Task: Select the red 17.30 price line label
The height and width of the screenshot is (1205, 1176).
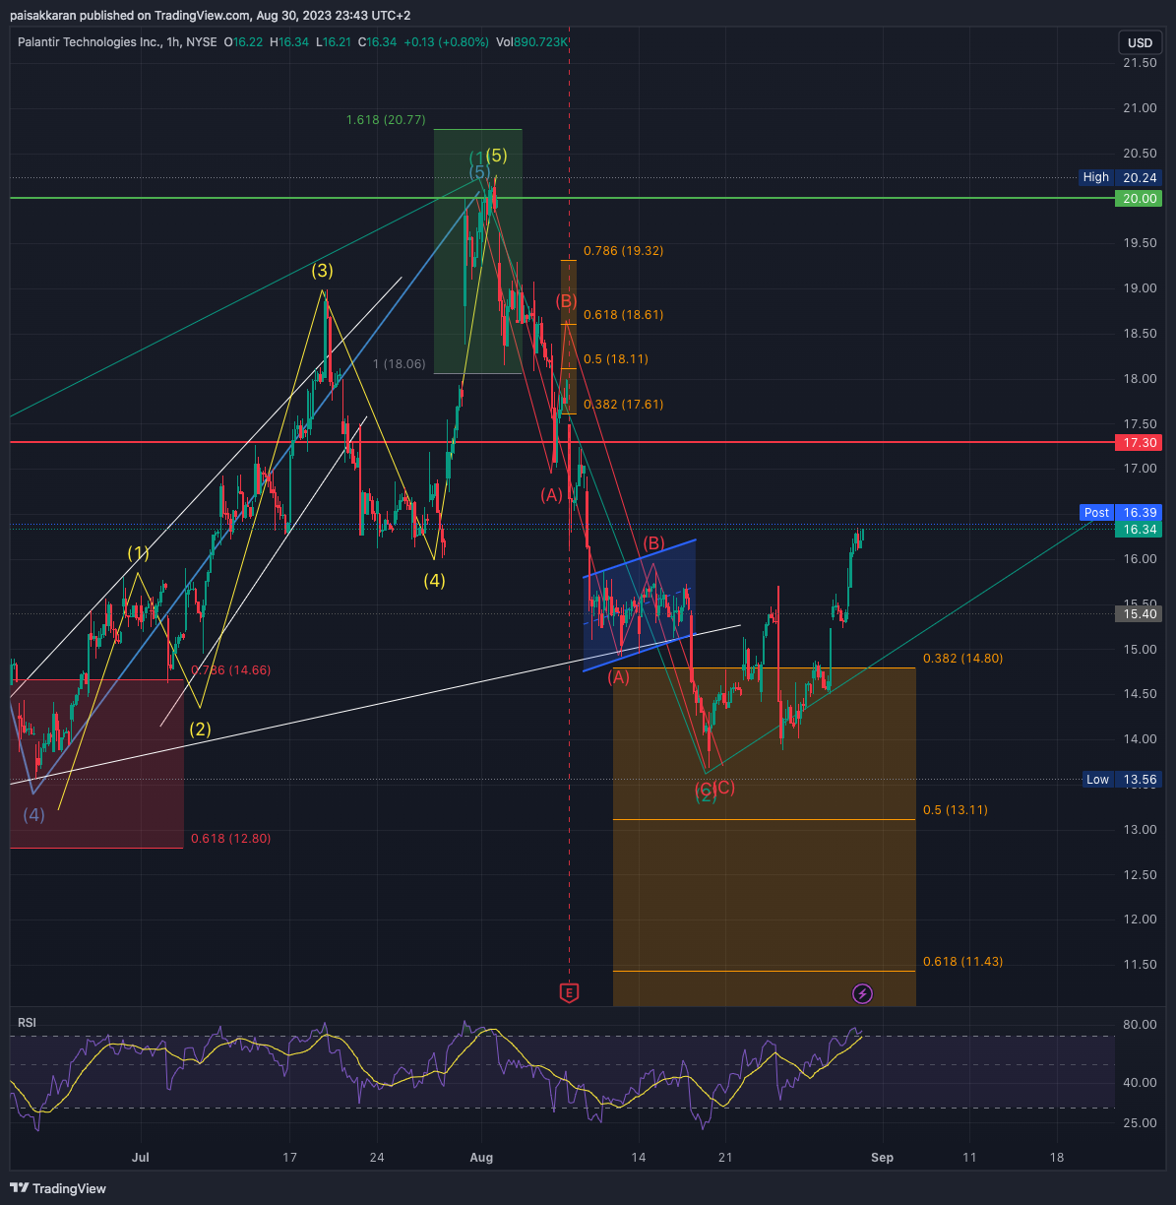Action: tap(1138, 443)
